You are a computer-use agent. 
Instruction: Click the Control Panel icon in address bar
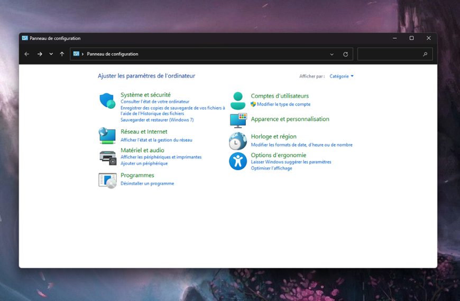pyautogui.click(x=76, y=54)
